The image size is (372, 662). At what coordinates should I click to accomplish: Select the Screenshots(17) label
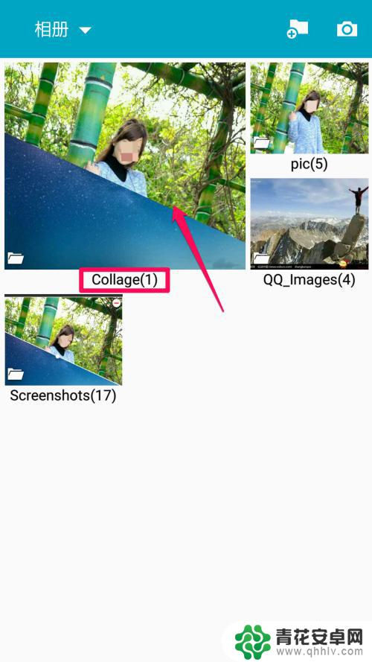pyautogui.click(x=63, y=395)
